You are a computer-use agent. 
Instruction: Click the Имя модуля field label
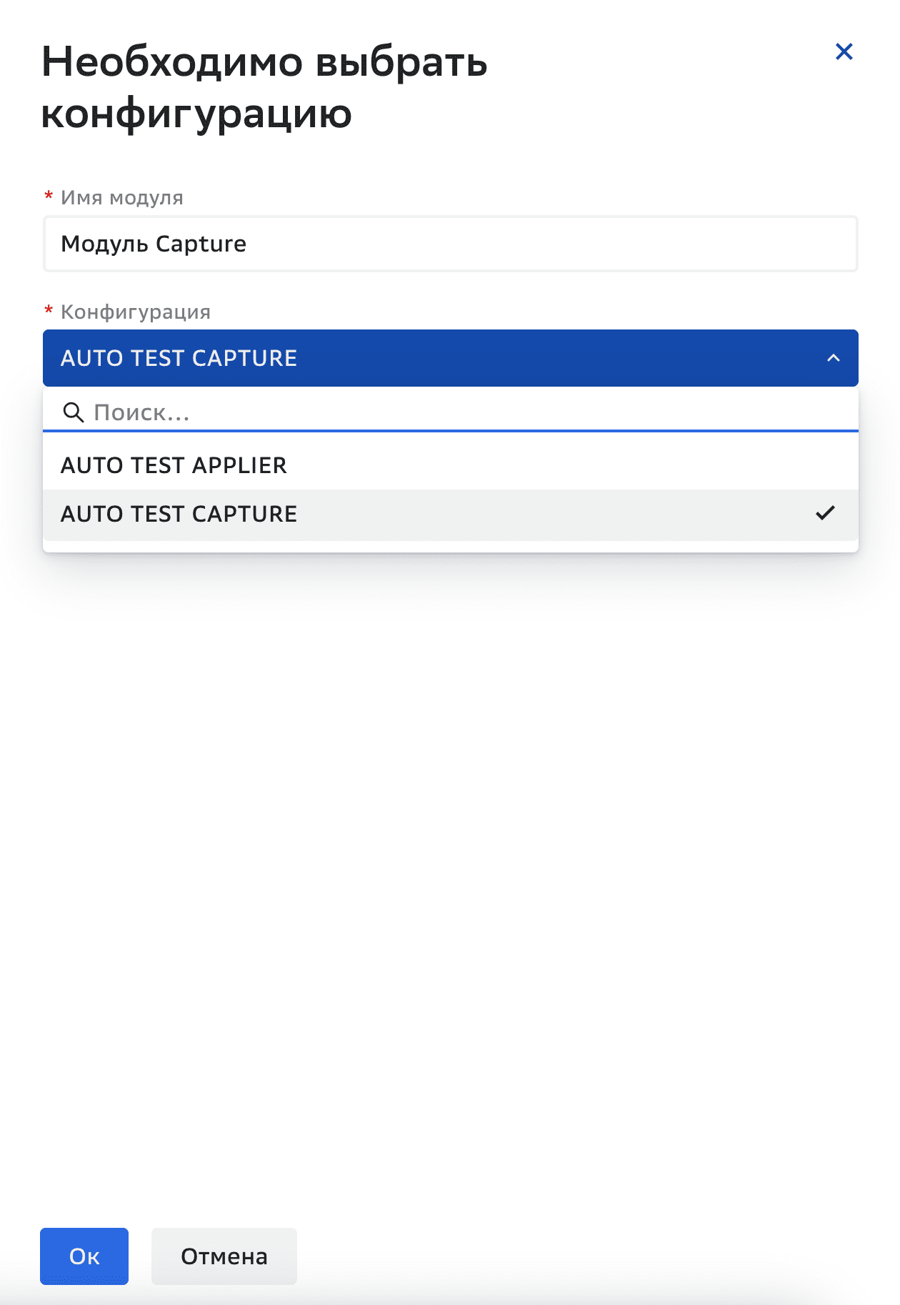click(122, 197)
